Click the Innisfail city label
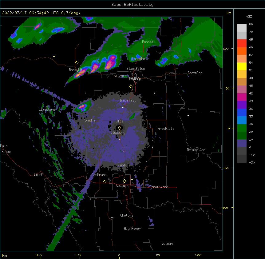The height and width of the screenshot is (259, 265). click(128, 100)
